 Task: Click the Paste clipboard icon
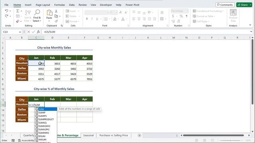pos(49,13)
